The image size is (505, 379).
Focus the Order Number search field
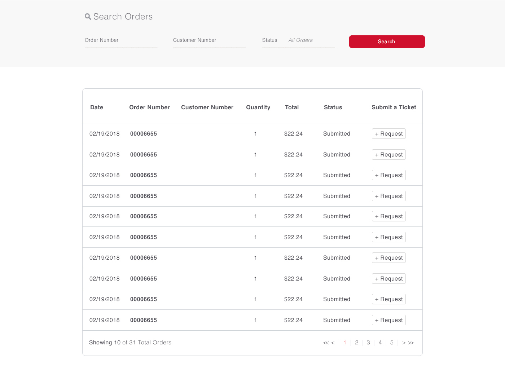click(121, 40)
